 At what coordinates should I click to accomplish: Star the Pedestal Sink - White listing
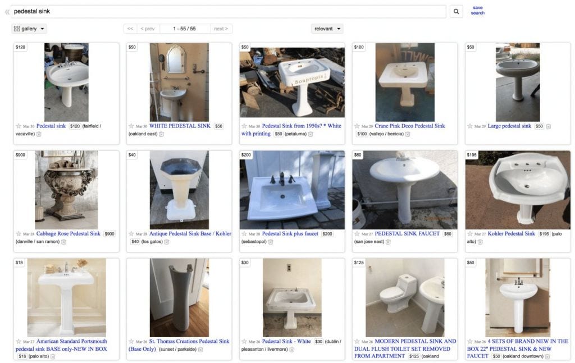(x=244, y=341)
